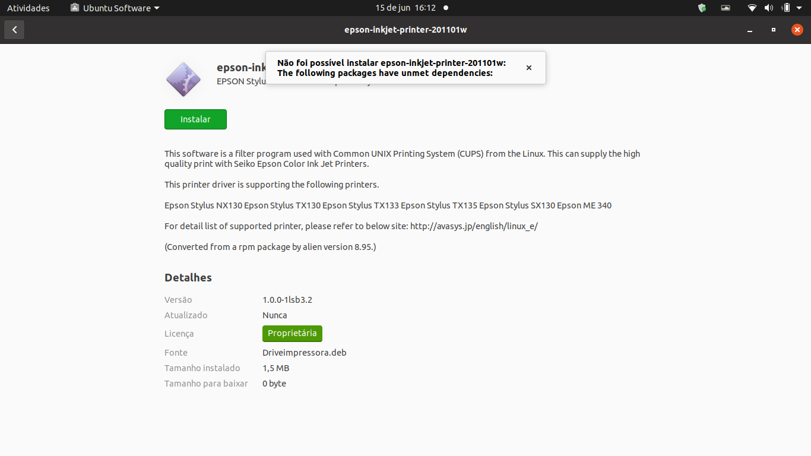Click the Licença label
Image resolution: width=811 pixels, height=456 pixels.
coord(179,334)
